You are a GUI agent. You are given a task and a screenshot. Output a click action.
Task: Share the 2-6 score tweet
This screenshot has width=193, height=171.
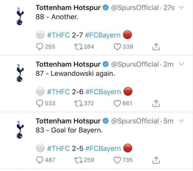pyautogui.click(x=156, y=103)
